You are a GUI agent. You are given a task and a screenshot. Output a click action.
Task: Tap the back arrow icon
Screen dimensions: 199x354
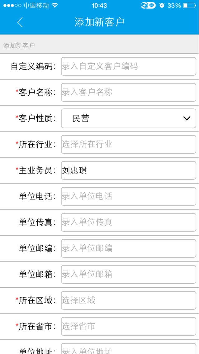point(20,22)
